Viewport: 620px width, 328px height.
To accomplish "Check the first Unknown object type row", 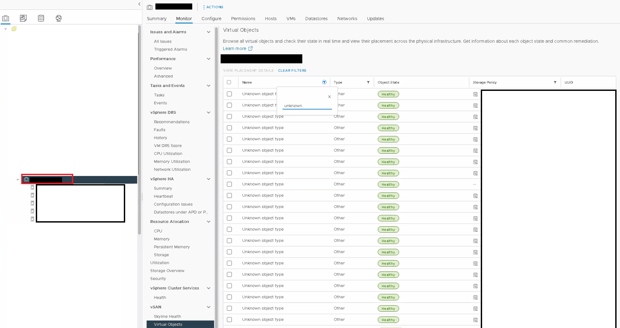I will point(229,94).
